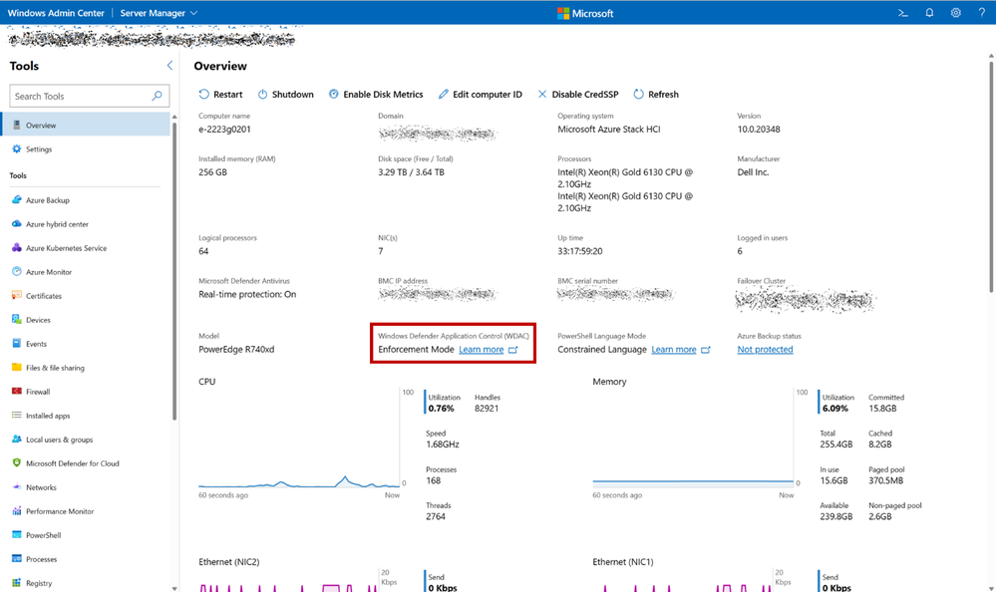Click the Memory utilization 6.09% value
This screenshot has width=996, height=592.
click(835, 409)
